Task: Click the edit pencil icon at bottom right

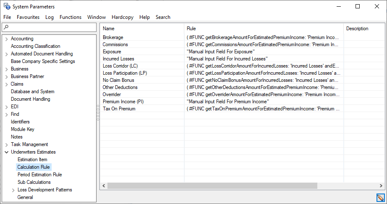Action: click(380, 198)
